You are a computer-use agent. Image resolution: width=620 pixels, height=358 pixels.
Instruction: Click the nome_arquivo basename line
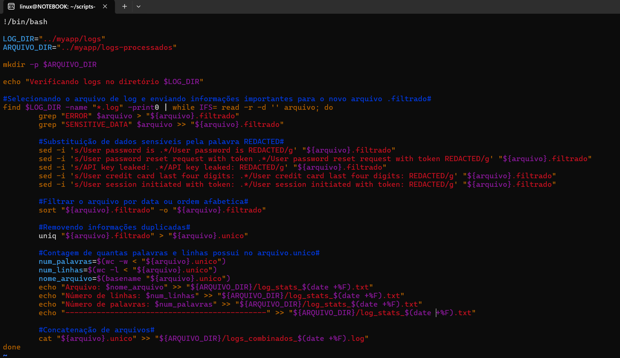point(134,278)
